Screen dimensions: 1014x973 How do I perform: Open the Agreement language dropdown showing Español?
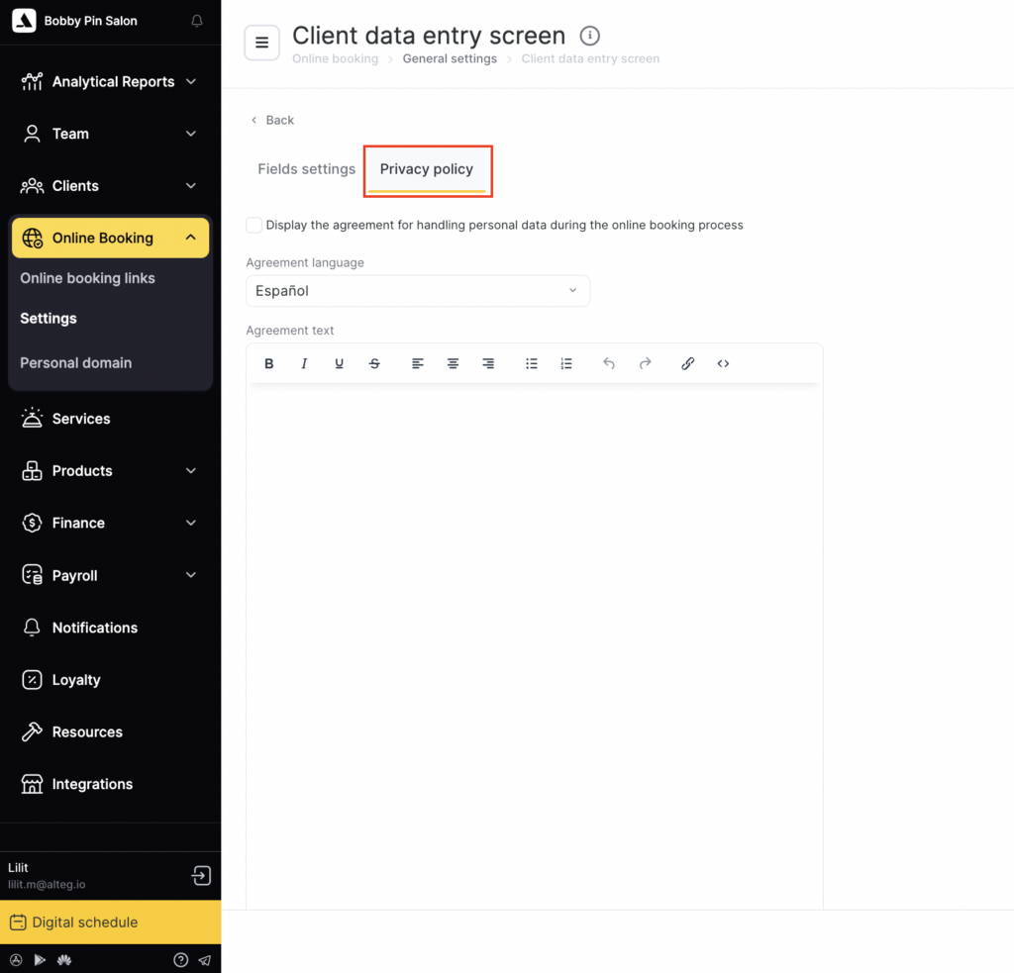[417, 291]
